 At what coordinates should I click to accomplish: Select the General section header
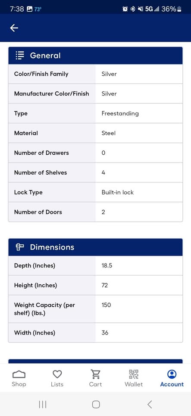[x=96, y=55]
